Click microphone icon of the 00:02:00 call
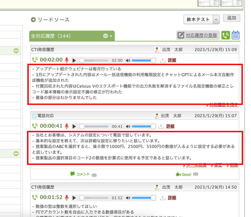This screenshot has height=217, width=251. pos(67,60)
